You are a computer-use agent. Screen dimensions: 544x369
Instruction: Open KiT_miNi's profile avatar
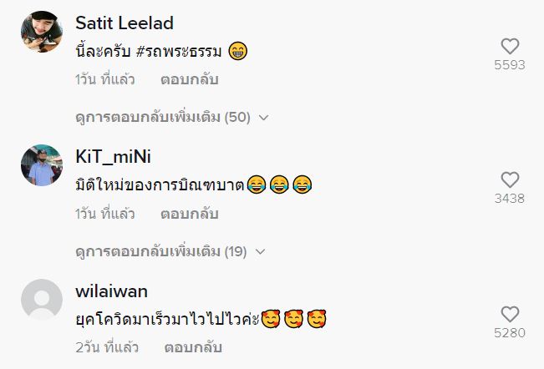point(42,165)
